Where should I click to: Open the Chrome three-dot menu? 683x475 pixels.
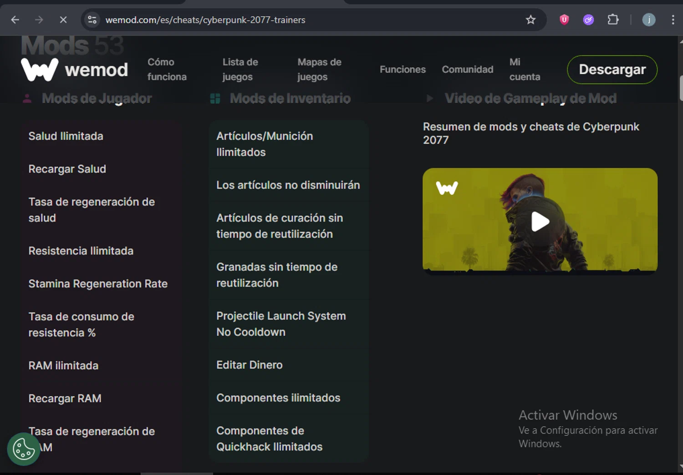click(673, 20)
